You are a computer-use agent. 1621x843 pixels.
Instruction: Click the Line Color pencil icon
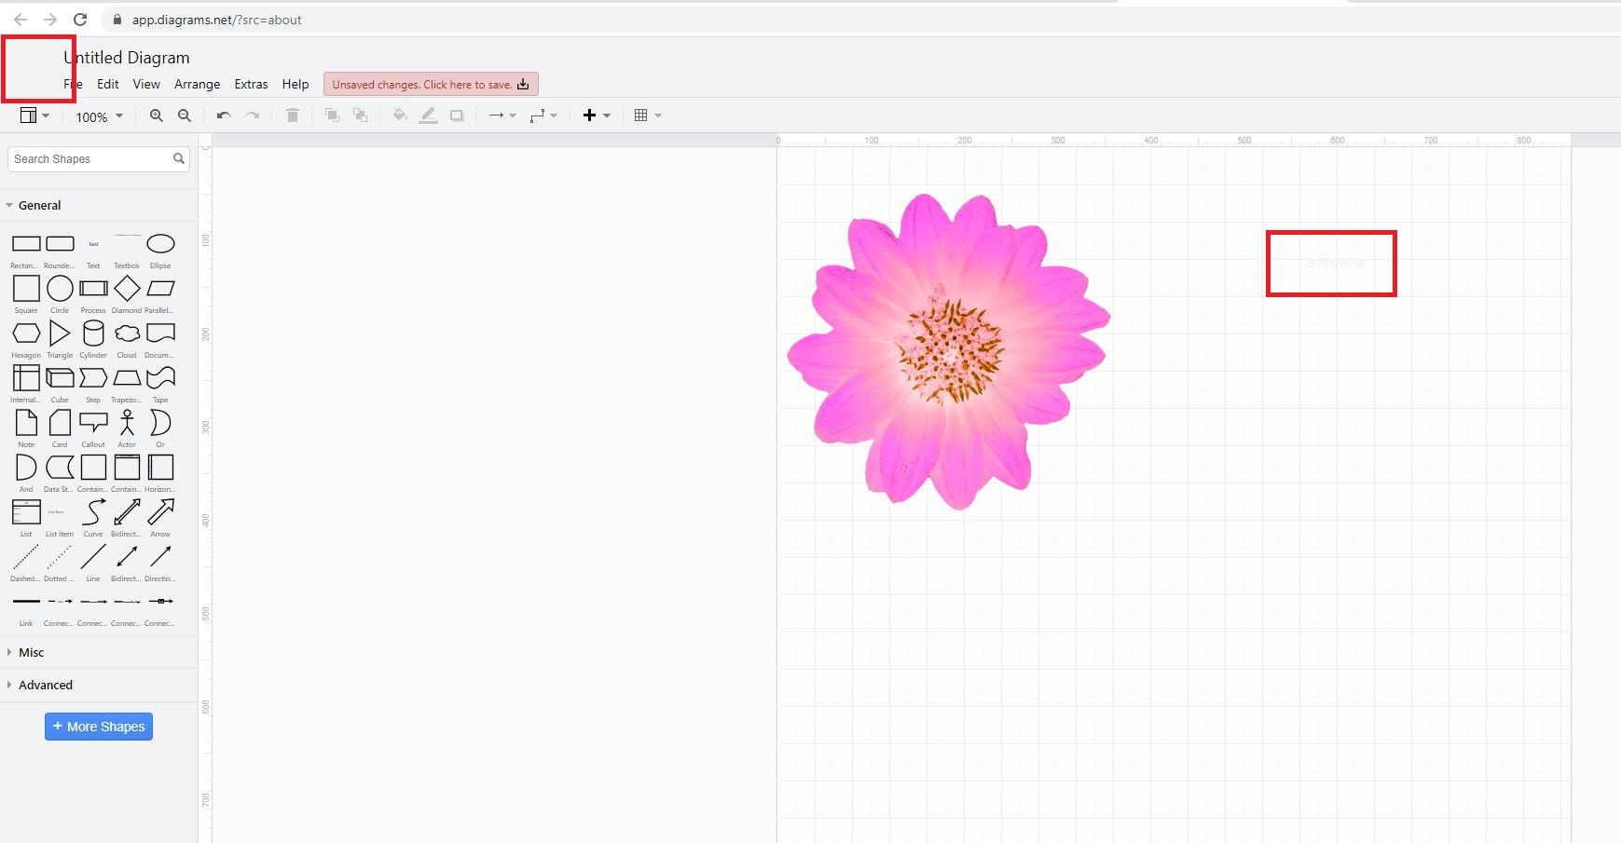click(429, 115)
